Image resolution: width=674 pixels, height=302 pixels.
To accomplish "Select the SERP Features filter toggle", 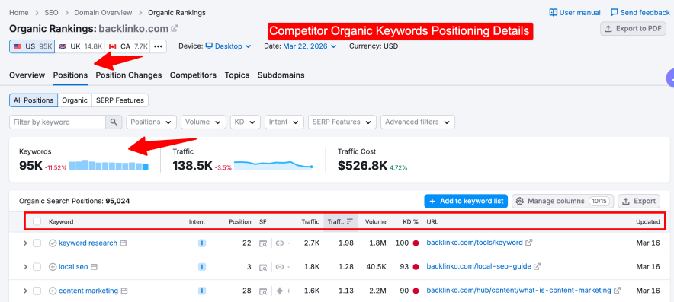I will coord(120,100).
